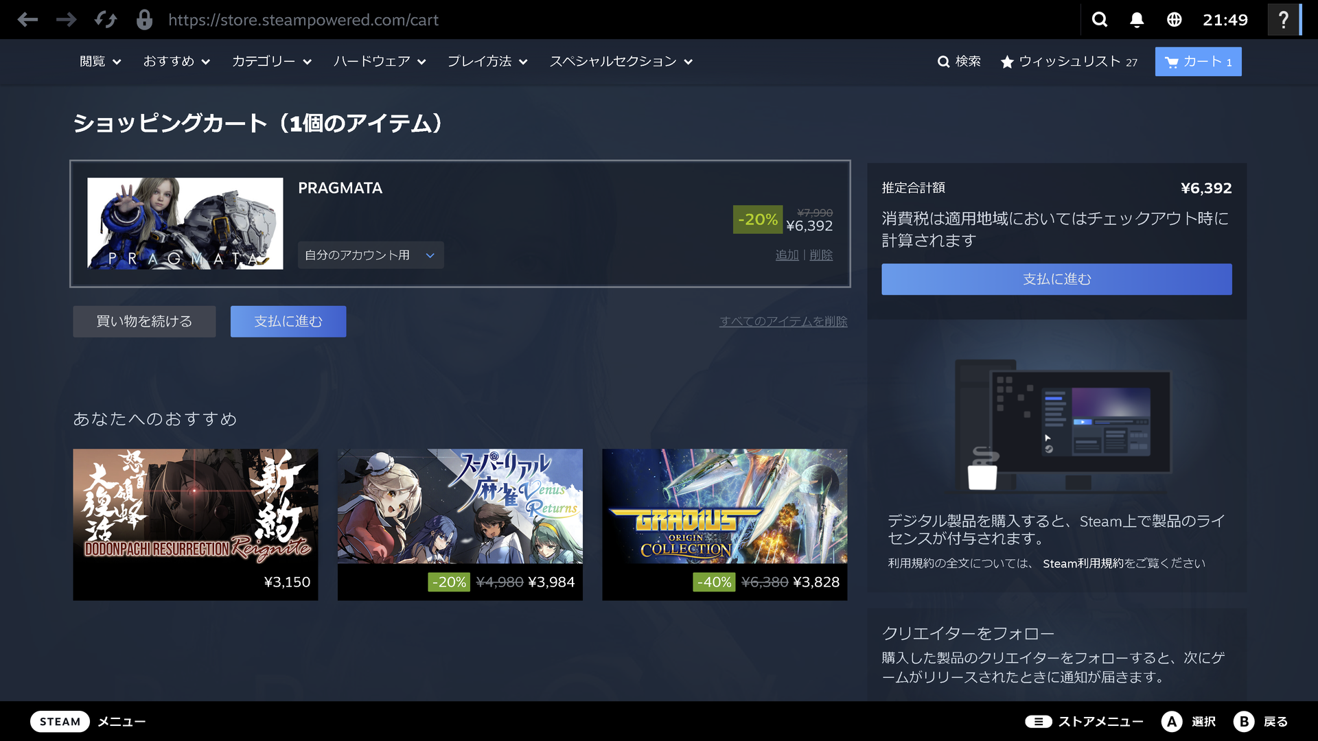Screen dimensions: 1318x741
Task: Open ウィッシュリスト with 27 items
Action: click(x=1070, y=62)
